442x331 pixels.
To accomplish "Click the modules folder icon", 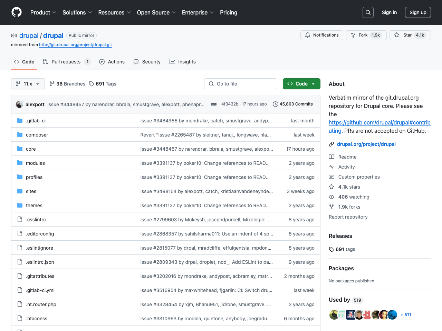I will [20, 163].
